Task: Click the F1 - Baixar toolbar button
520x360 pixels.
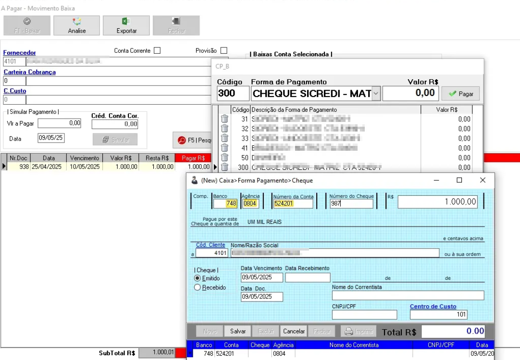Action: (27, 25)
